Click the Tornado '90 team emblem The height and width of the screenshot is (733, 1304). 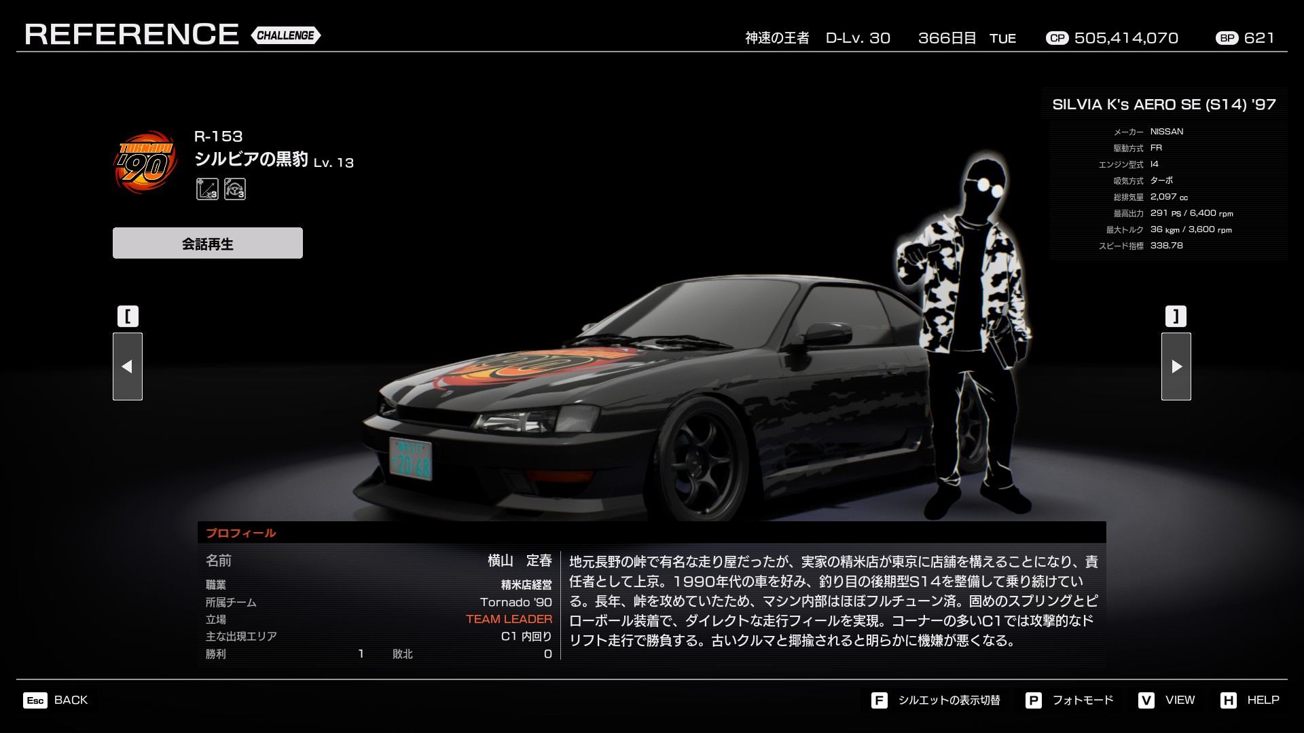(x=145, y=162)
